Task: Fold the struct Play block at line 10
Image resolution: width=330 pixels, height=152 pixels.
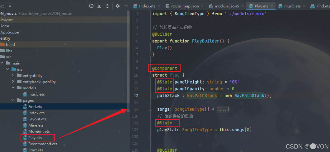Action: [x=150, y=75]
